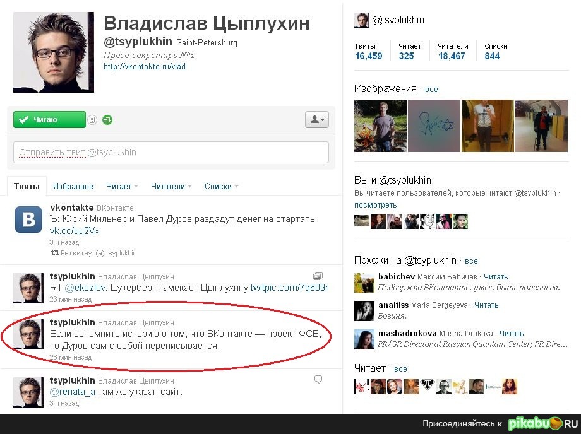Click the pikabu.ru logo in bottom bar
The height and width of the screenshot is (434, 581).
click(x=543, y=424)
